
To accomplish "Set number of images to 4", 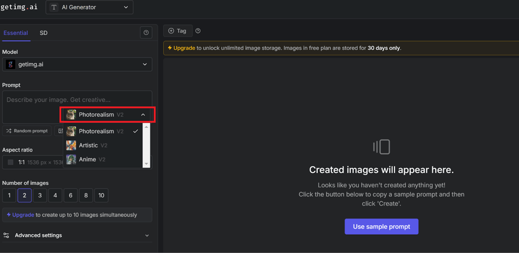I will coord(55,195).
